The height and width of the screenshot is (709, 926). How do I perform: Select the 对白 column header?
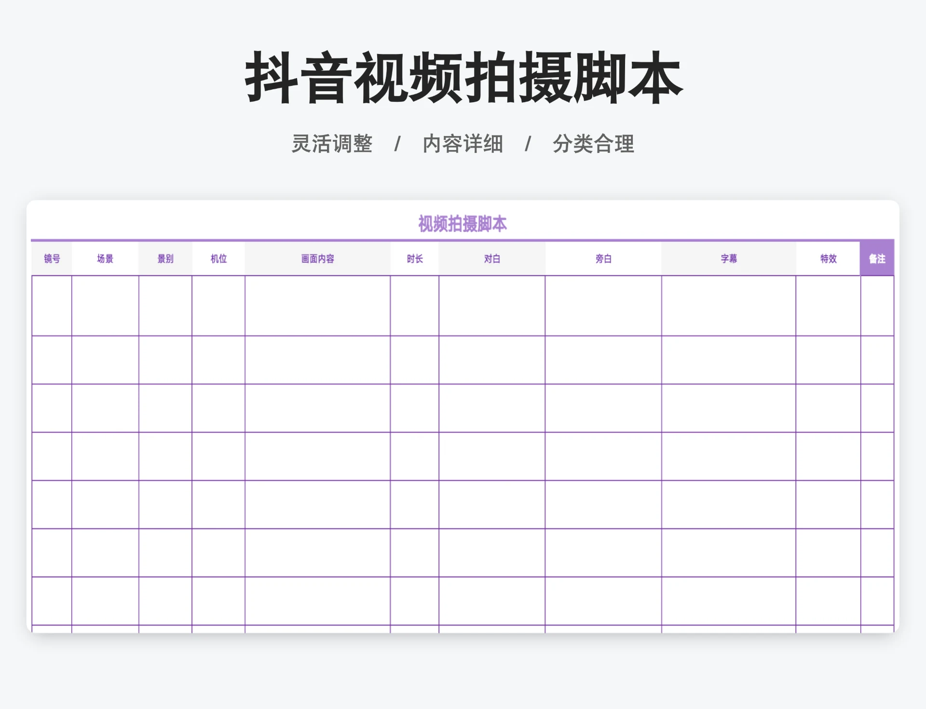click(x=492, y=259)
